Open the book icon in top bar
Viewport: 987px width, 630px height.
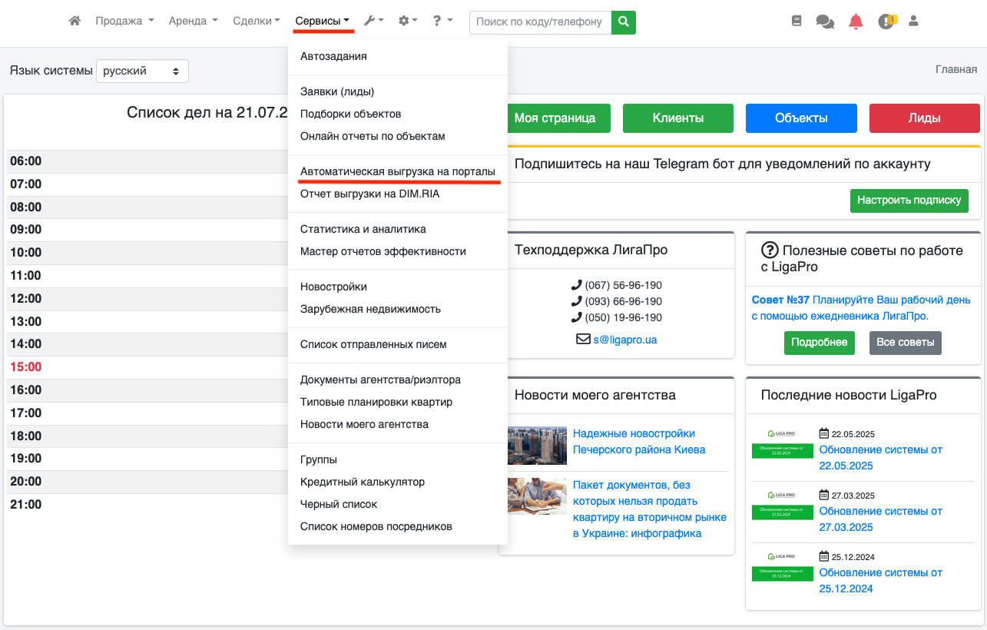(797, 22)
